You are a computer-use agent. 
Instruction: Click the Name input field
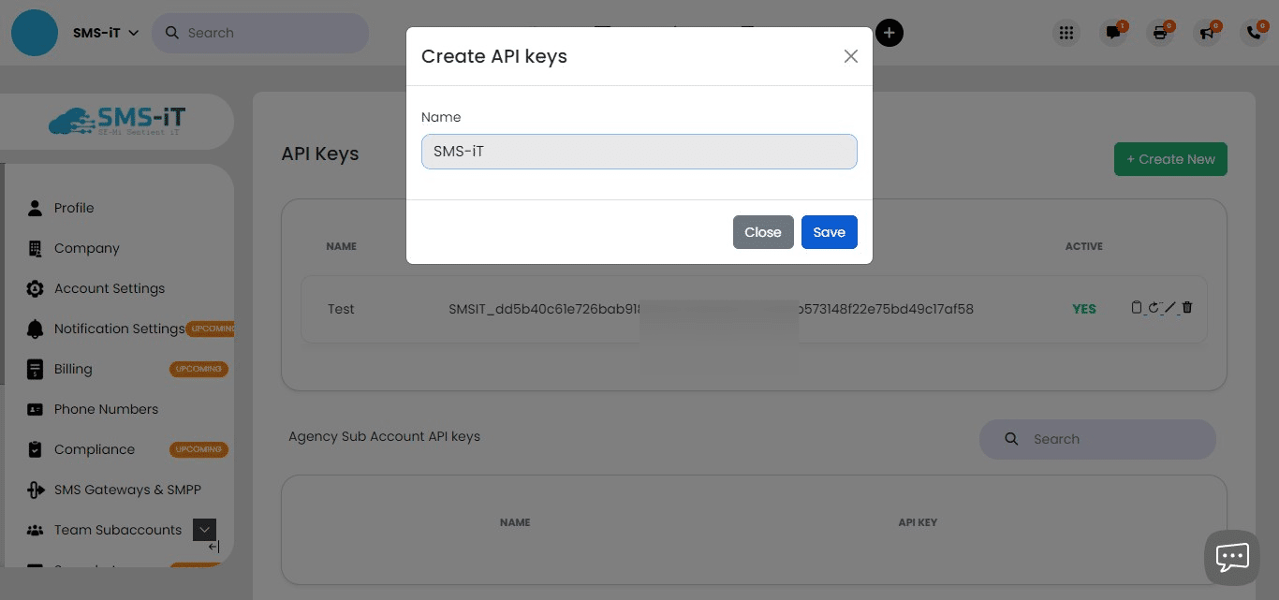tap(639, 152)
